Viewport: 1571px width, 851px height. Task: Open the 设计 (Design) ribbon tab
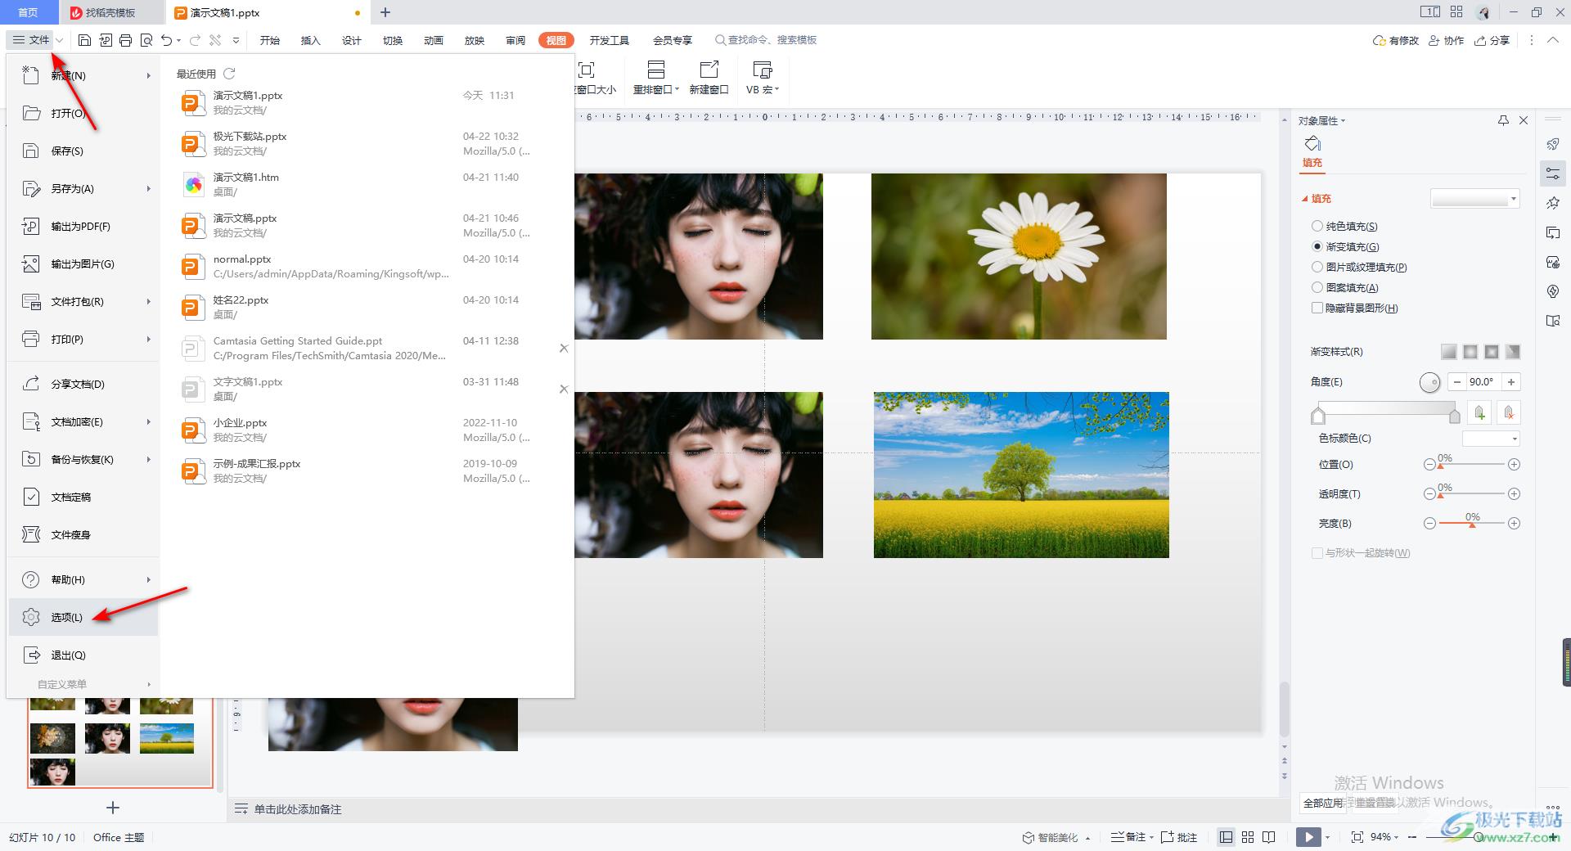[x=352, y=40]
